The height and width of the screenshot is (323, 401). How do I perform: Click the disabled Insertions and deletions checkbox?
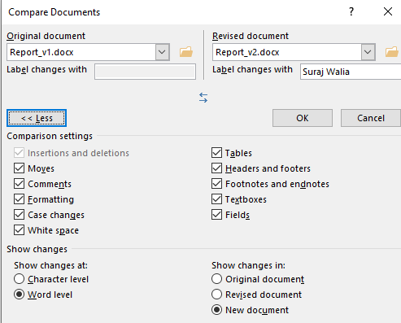coord(19,153)
